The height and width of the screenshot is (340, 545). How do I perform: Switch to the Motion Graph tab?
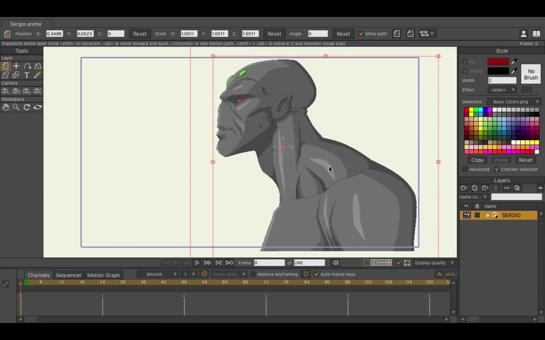point(103,275)
